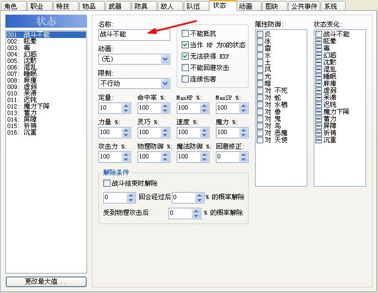This screenshot has height=293, width=378.
Task: Switch to the 图块 tab
Action: (275, 6)
